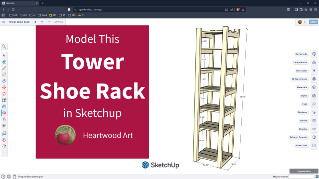Click the Upgrade Now button

(304, 171)
